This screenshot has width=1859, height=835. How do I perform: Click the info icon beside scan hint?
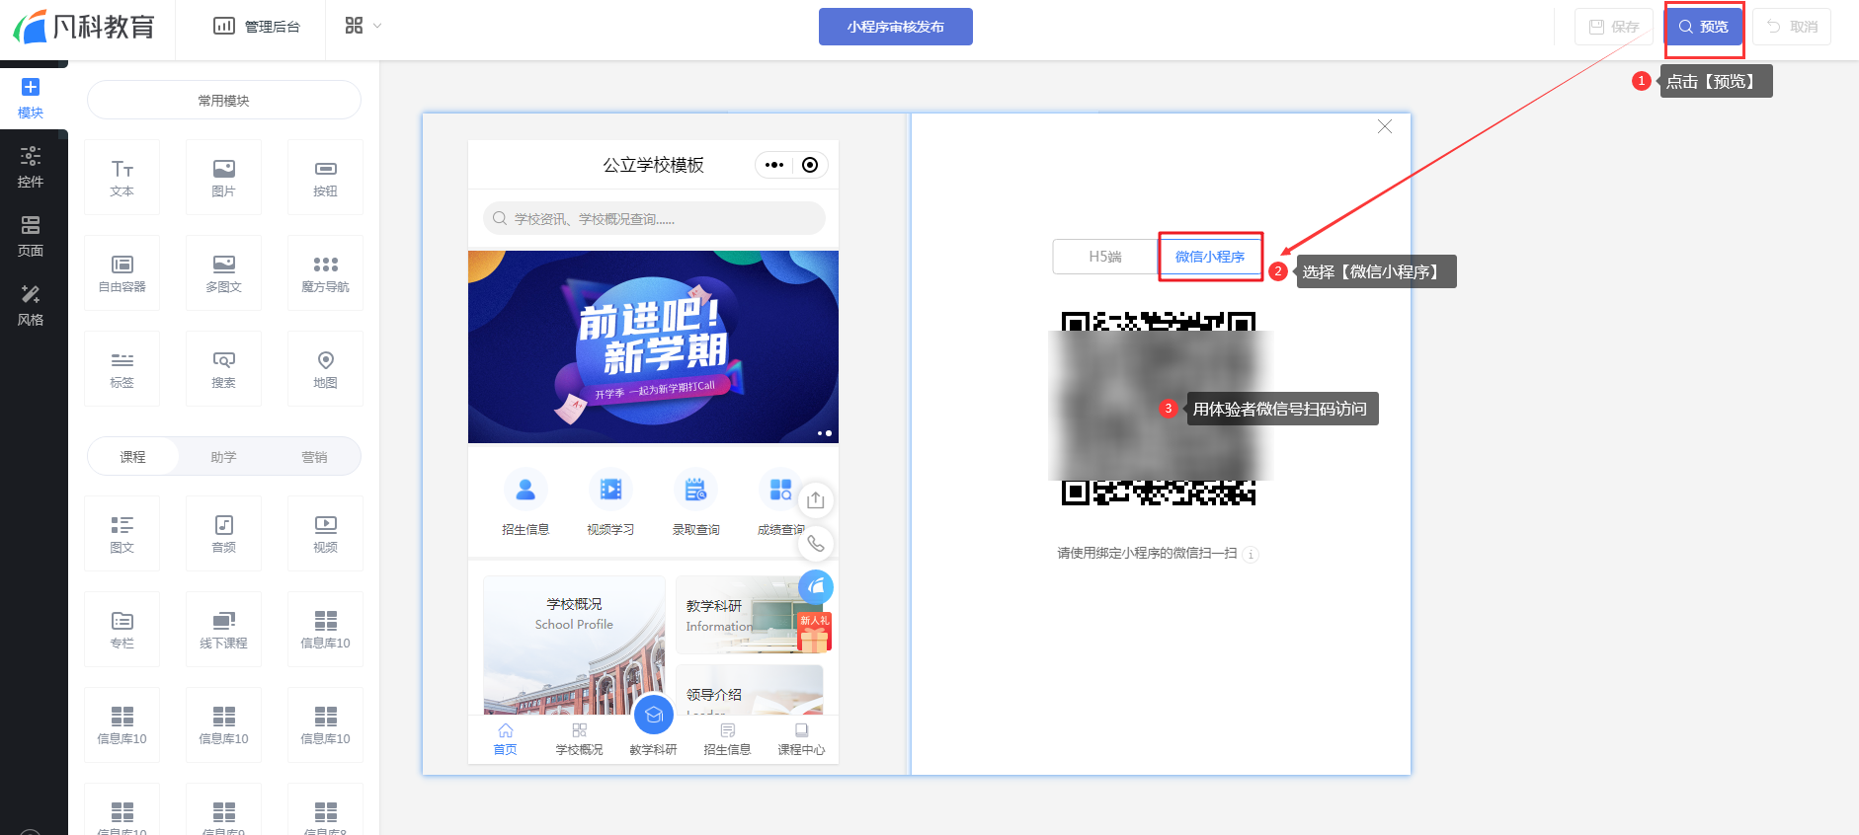(x=1251, y=554)
